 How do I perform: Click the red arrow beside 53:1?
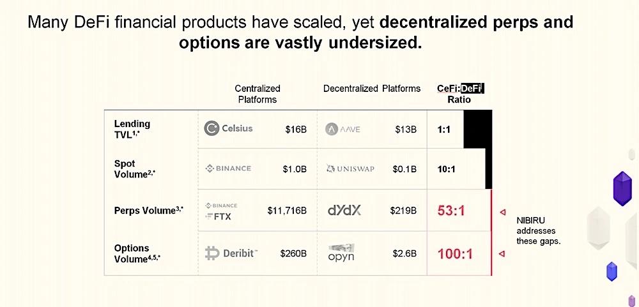click(502, 212)
